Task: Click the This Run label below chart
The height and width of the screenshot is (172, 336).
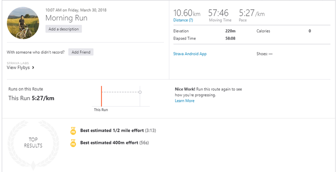Action: coord(101,110)
